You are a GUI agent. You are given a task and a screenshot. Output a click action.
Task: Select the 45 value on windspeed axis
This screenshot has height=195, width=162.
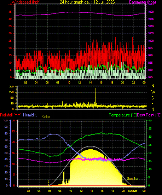10,12
